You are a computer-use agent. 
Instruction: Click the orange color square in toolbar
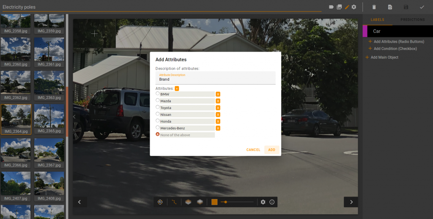pyautogui.click(x=214, y=202)
